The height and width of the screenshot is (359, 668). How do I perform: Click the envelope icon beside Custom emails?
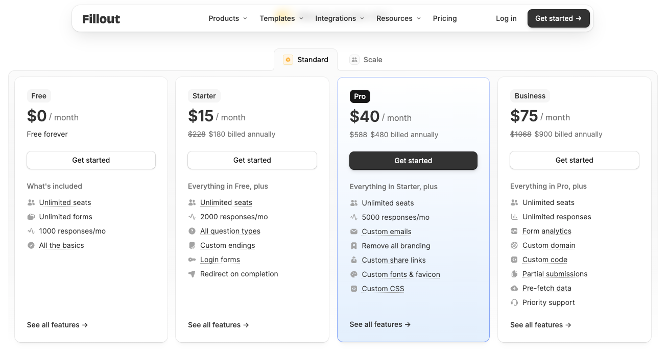pyautogui.click(x=353, y=232)
